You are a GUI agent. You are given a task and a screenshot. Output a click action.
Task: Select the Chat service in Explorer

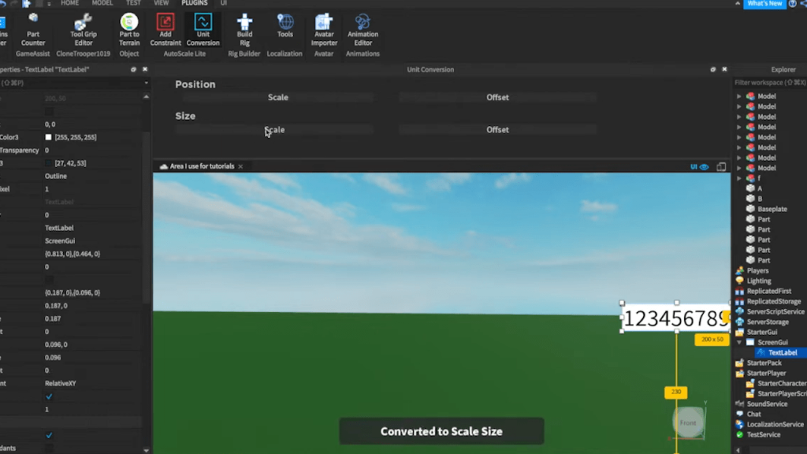tap(753, 414)
